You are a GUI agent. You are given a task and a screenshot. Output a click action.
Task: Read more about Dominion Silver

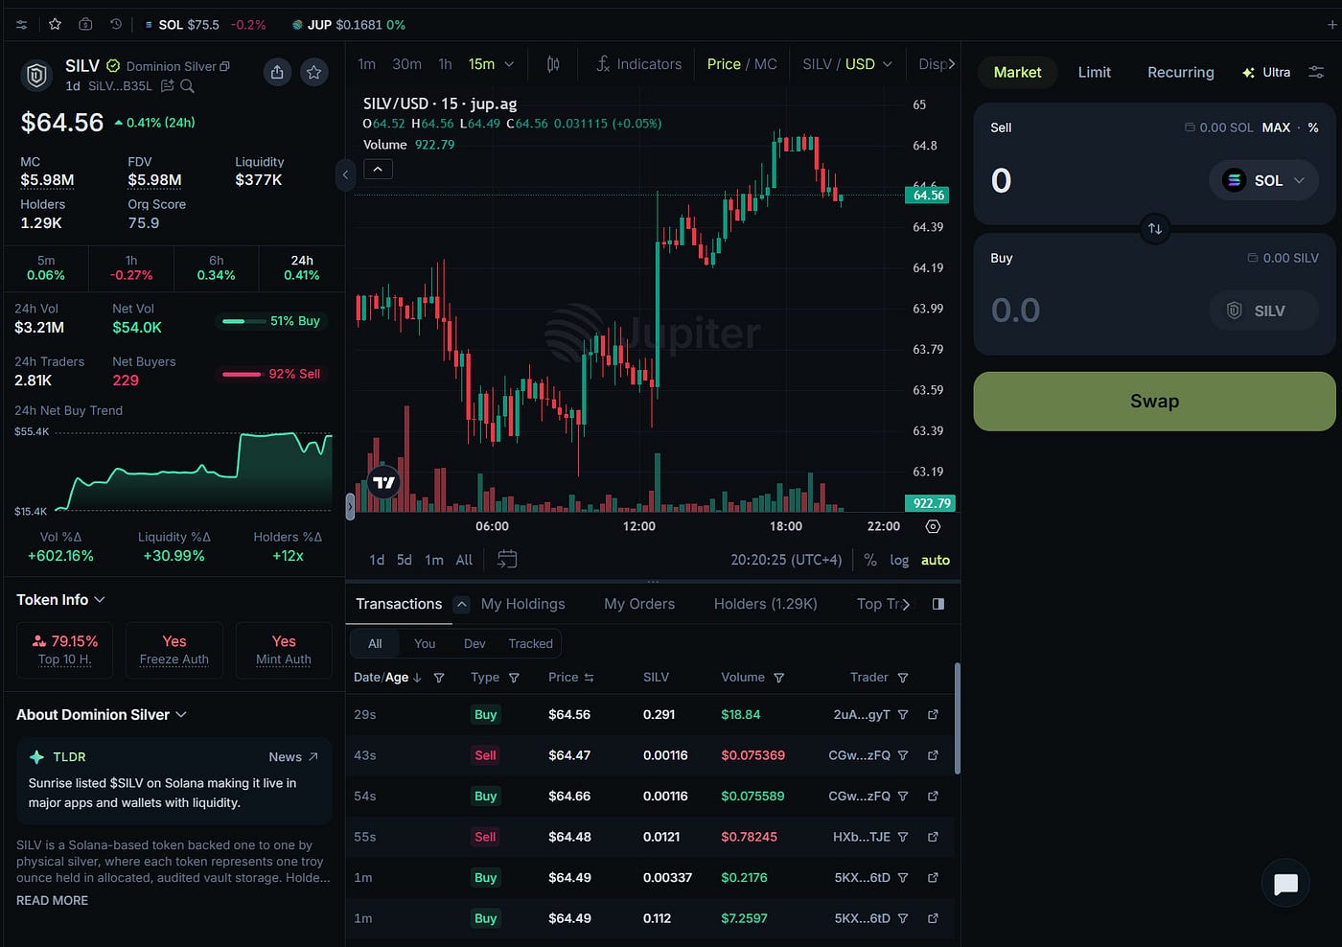pos(52,900)
